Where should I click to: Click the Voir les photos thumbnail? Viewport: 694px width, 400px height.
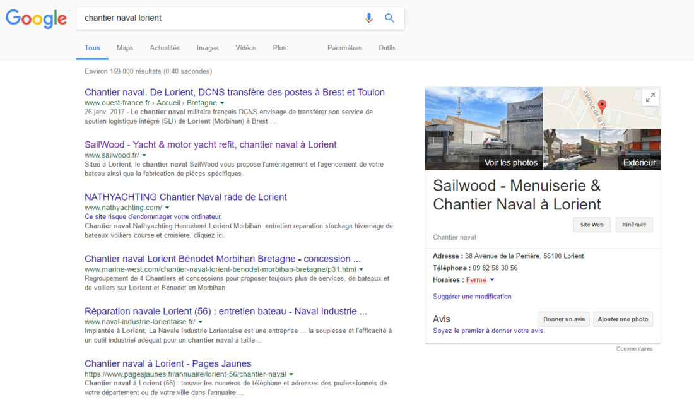click(x=484, y=128)
